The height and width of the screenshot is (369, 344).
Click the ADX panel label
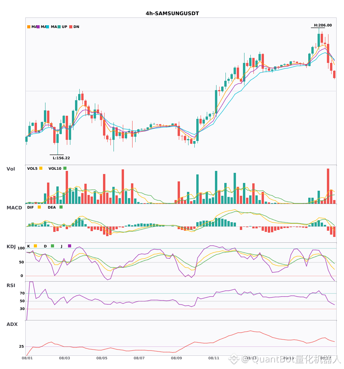[x=12, y=324]
